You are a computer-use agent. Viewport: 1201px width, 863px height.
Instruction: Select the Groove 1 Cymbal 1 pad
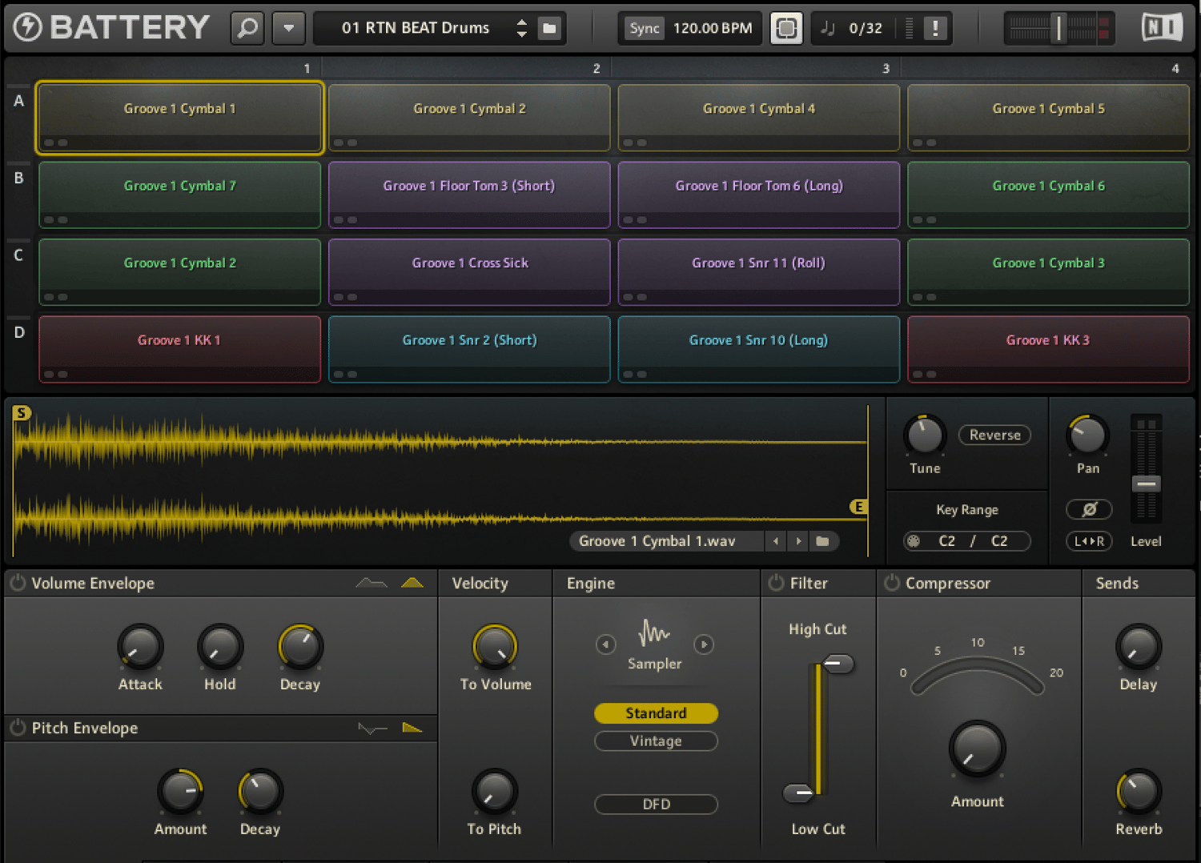179,117
